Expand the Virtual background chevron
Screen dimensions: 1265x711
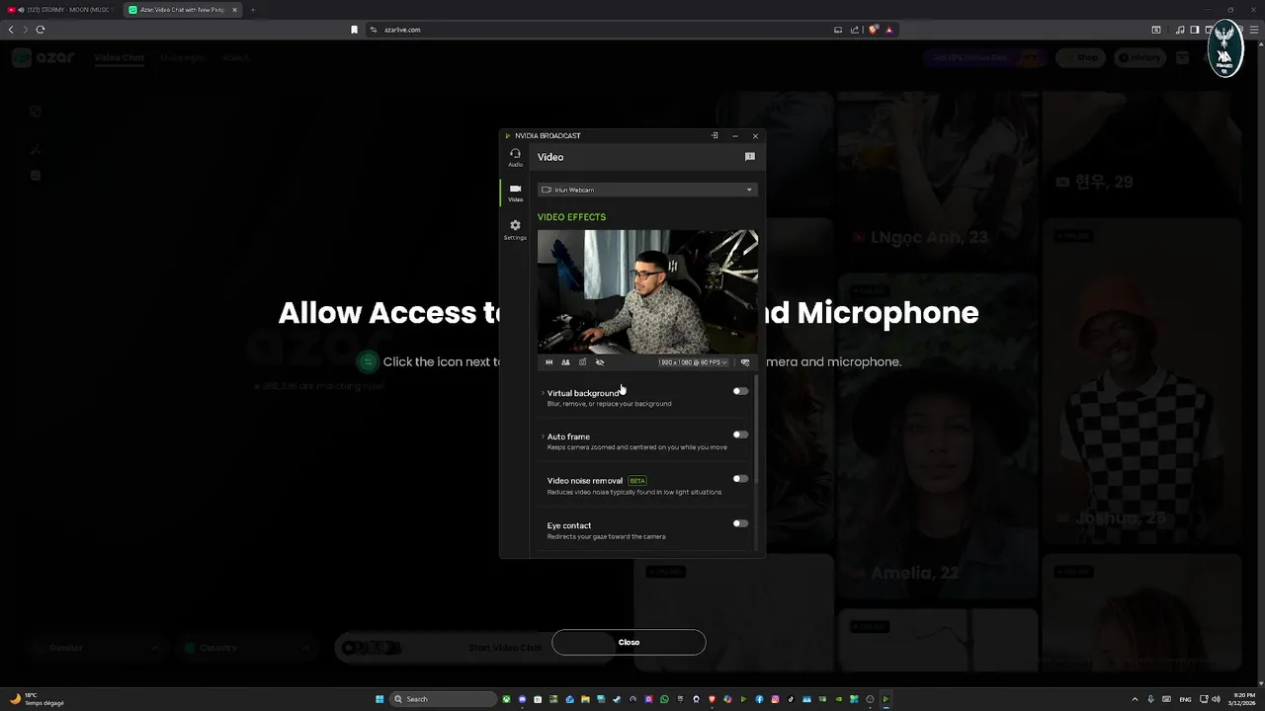click(x=543, y=393)
